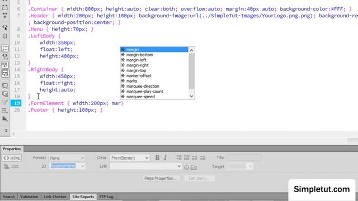Switch Properties panel to CSS mode
358x201 pixels.
[x=12, y=166]
